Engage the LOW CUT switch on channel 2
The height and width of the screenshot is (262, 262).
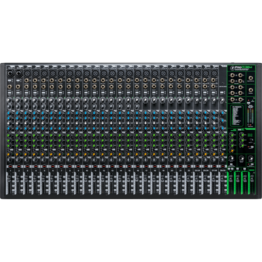18,93
